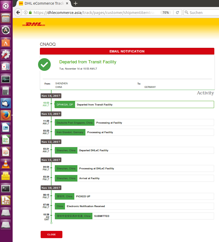Select the DPHKGA, DP location label

[65, 104]
